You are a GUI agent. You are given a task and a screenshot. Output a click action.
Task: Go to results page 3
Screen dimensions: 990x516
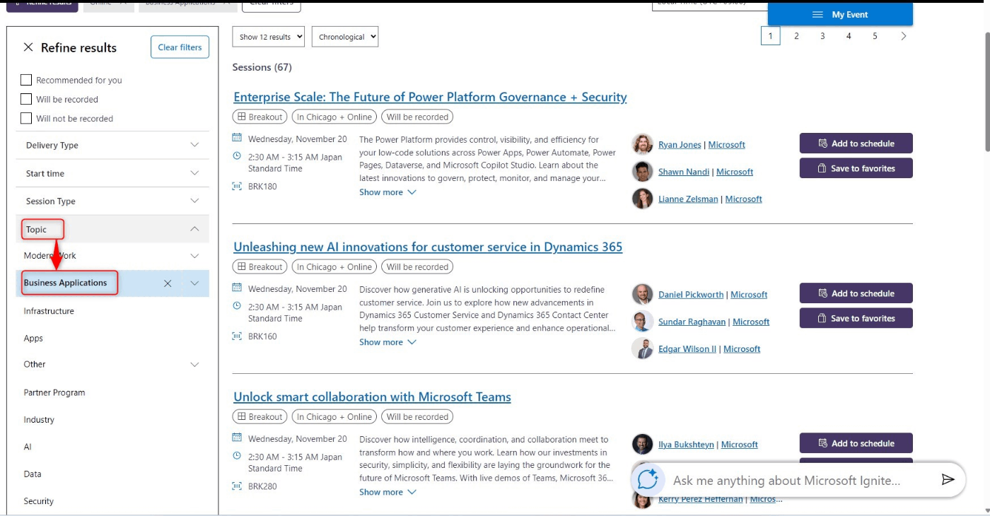pos(822,36)
